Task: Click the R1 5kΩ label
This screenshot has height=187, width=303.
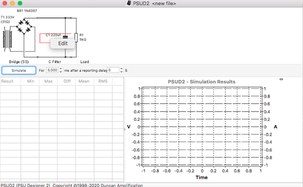Action: click(83, 37)
